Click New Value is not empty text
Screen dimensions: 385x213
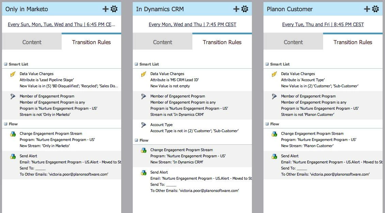pos(170,86)
